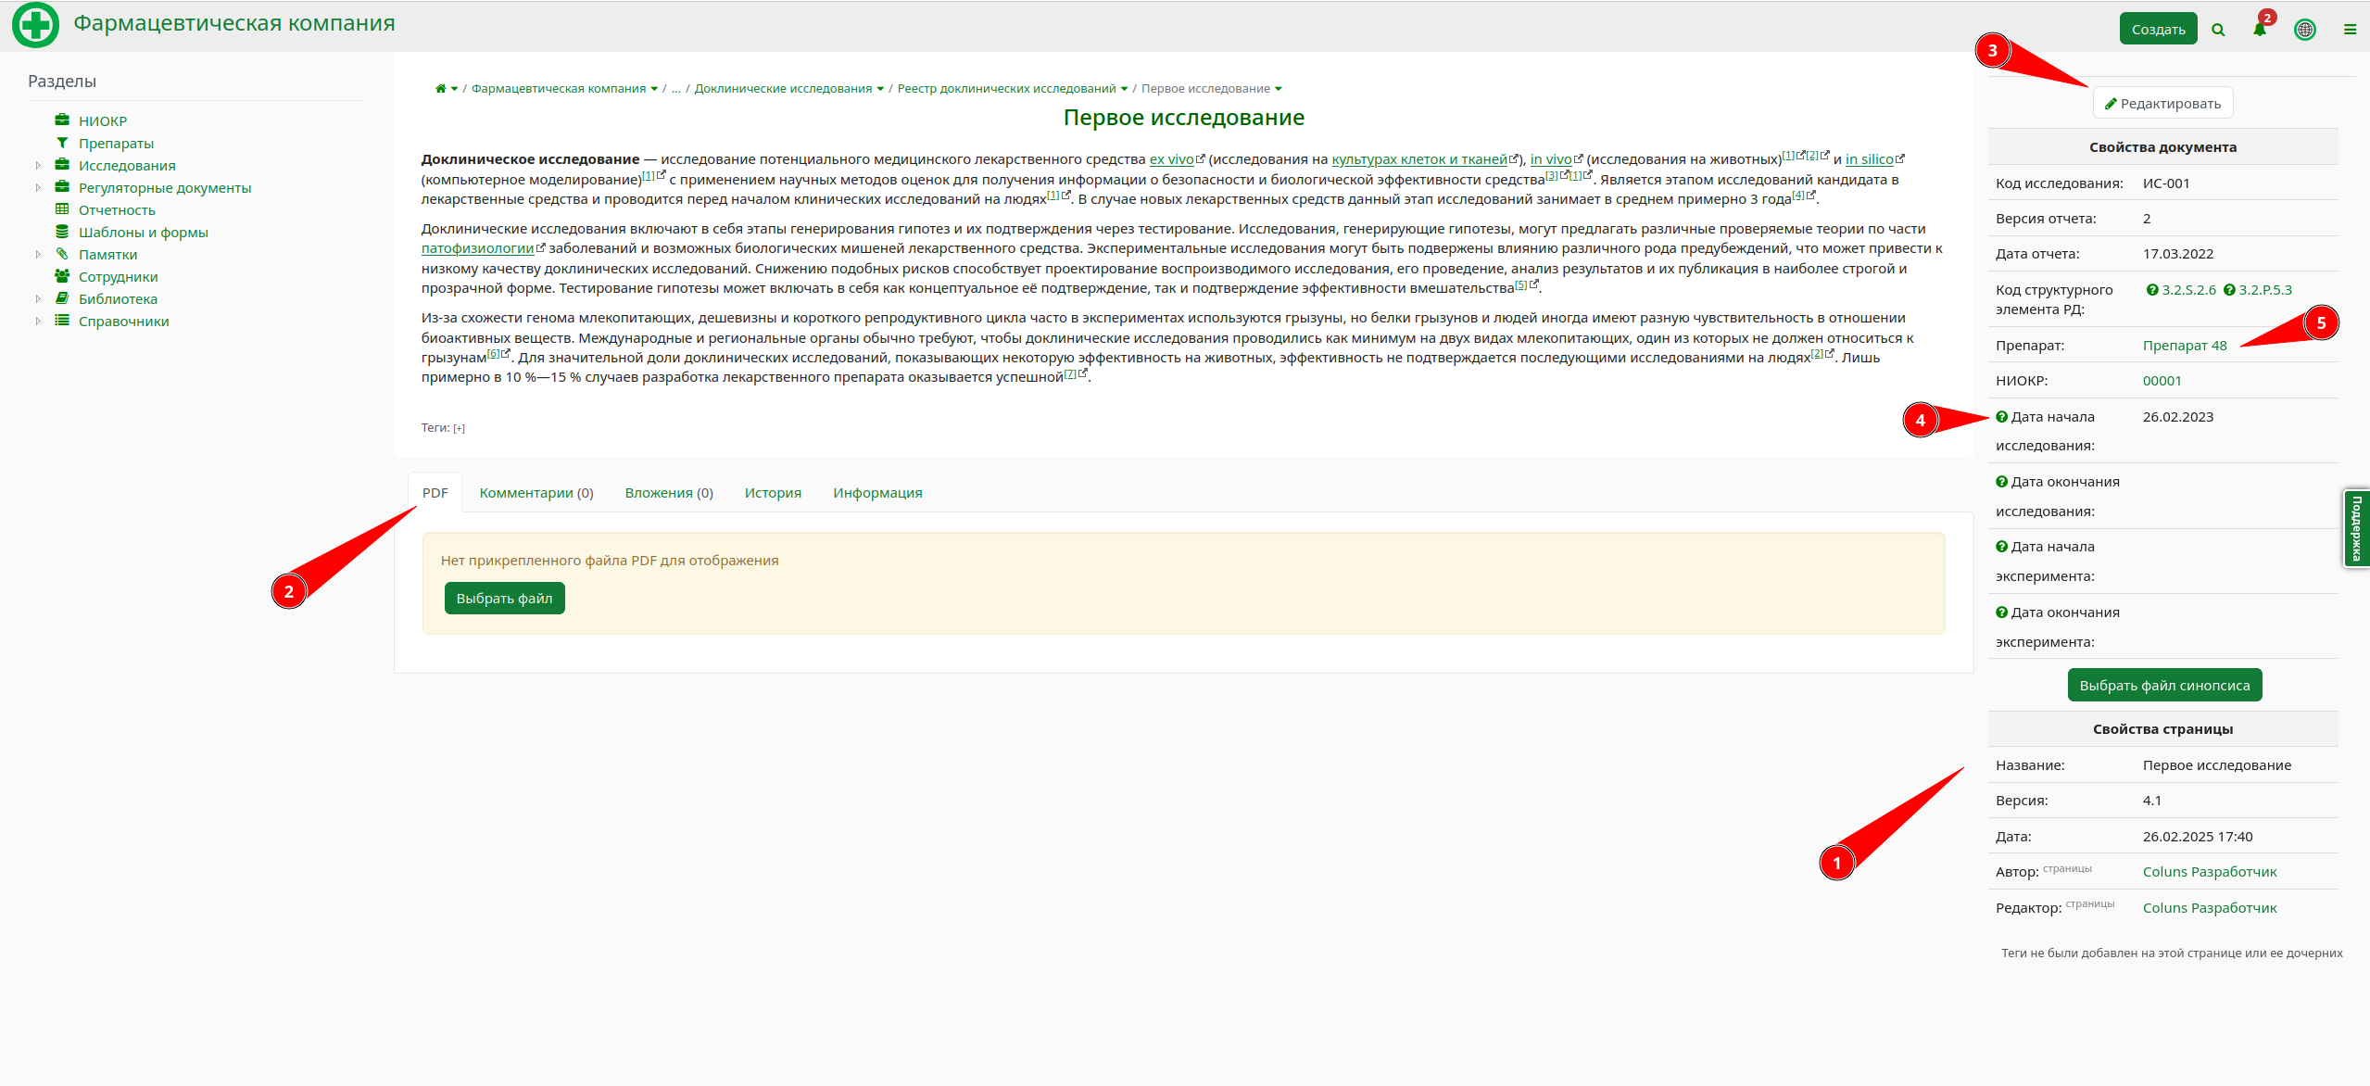This screenshot has height=1086, width=2370.
Task: Click the Отчетность table icon
Action: coord(62,209)
